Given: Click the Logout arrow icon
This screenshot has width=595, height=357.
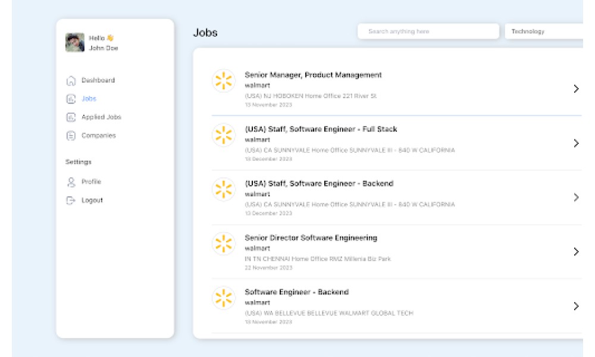Looking at the screenshot, I should pyautogui.click(x=71, y=201).
